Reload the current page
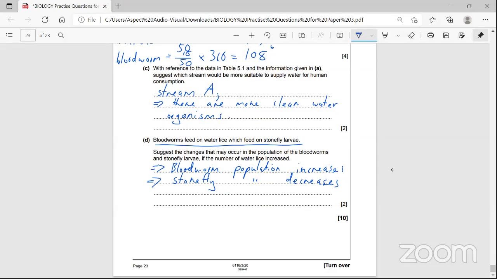Viewport: 497px width, 279px height. coord(45,20)
